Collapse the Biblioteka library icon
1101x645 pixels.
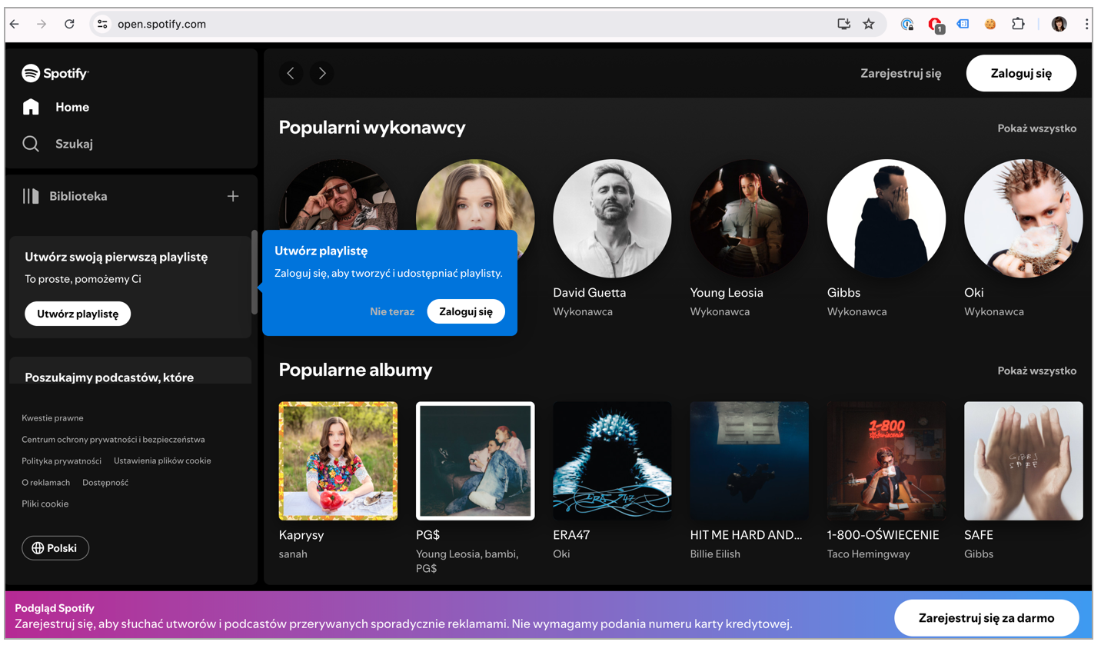[31, 196]
